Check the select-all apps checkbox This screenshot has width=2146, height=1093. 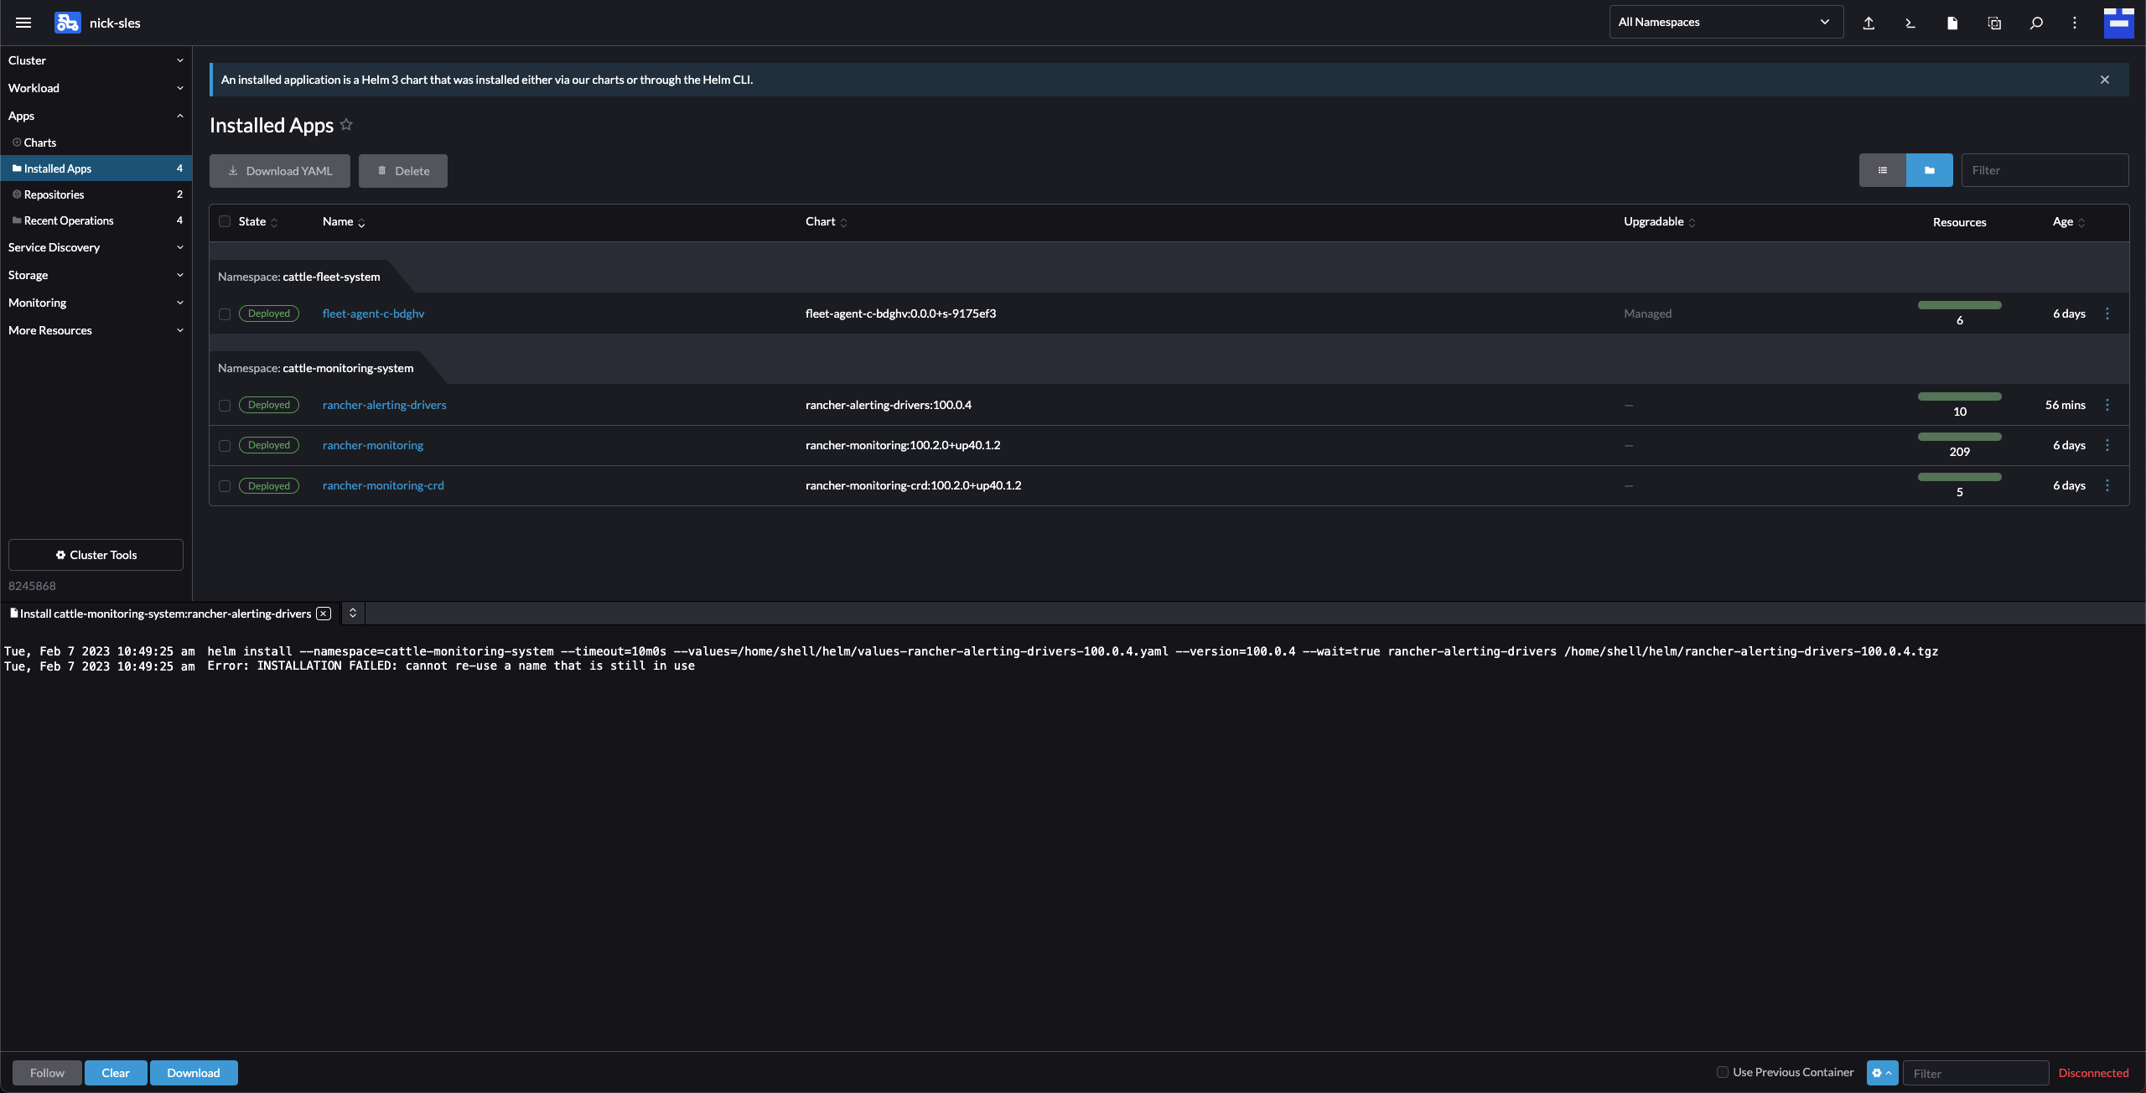click(224, 221)
